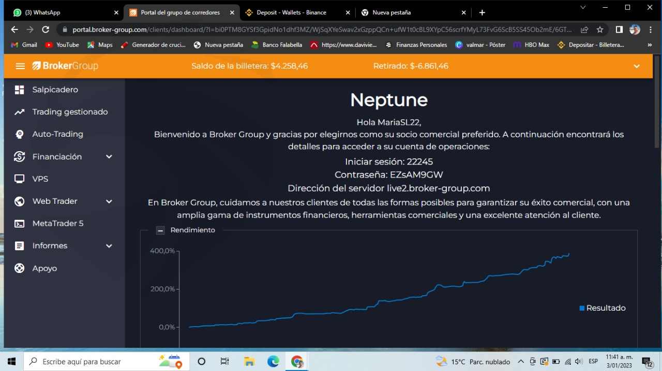Open the header dropdown chevron in orange bar

(x=637, y=66)
